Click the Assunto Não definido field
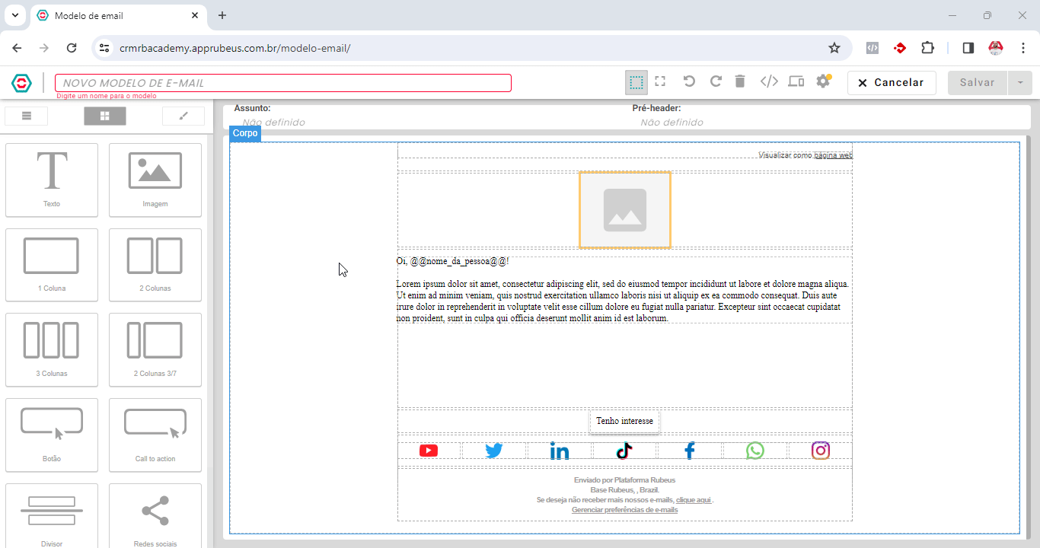The height and width of the screenshot is (548, 1040). click(x=273, y=123)
